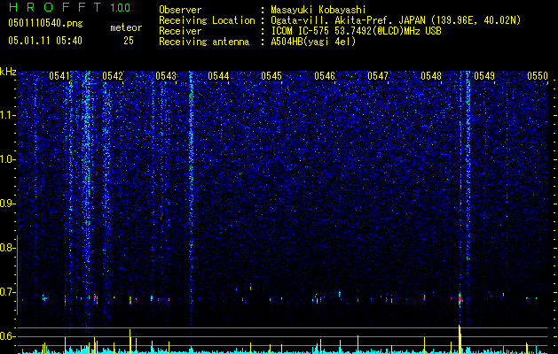This screenshot has height=354, width=558.
Task: Select the Ogata-vill. Akita-Pref. JAPAN location text
Action: click(396, 20)
